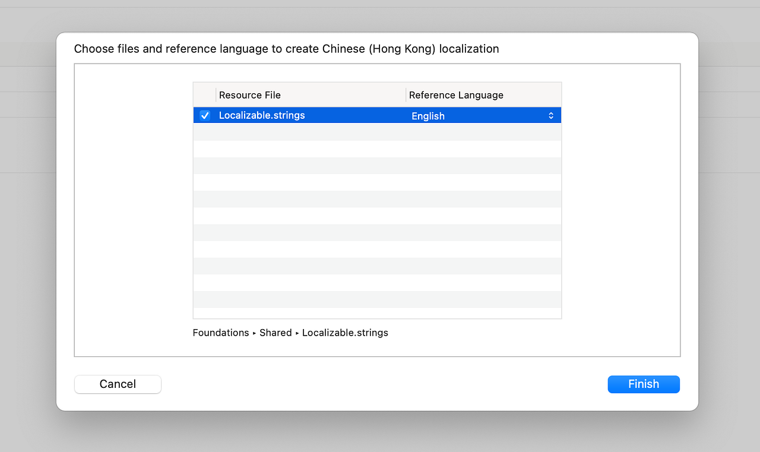Click the Finish button
760x452 pixels.
pos(644,384)
